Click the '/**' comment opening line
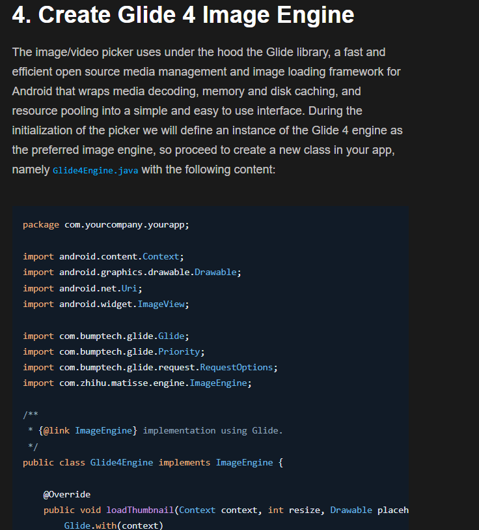This screenshot has height=530, width=479. (x=31, y=415)
